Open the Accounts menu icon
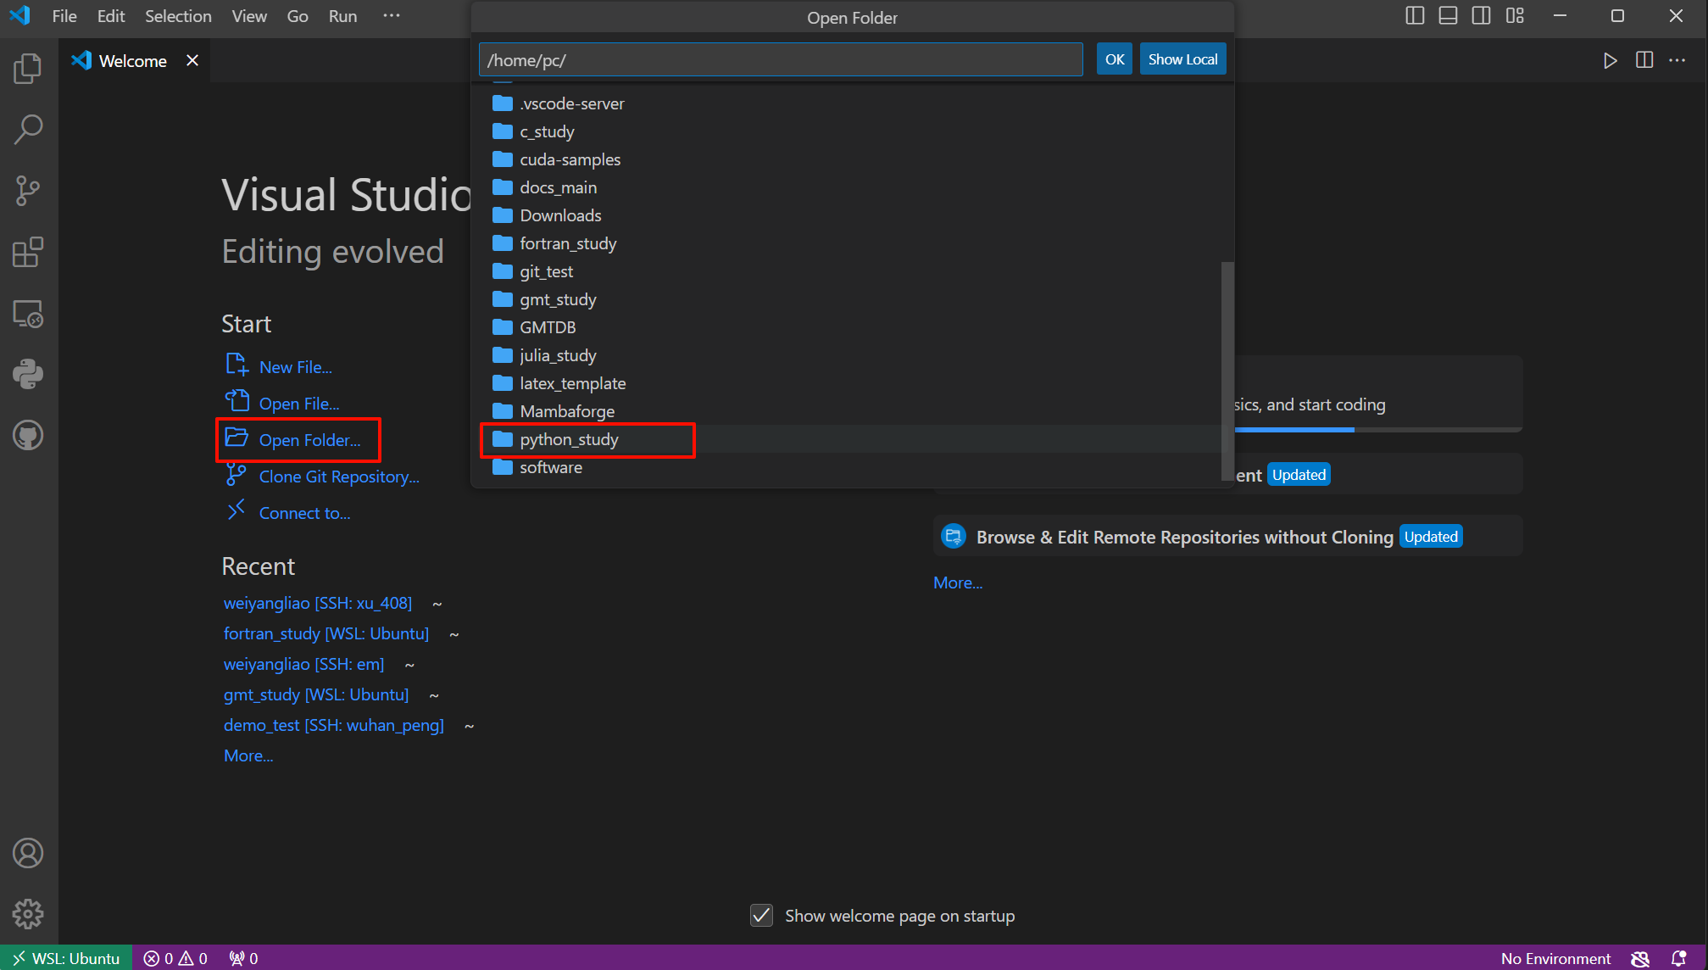The image size is (1708, 970). tap(28, 853)
